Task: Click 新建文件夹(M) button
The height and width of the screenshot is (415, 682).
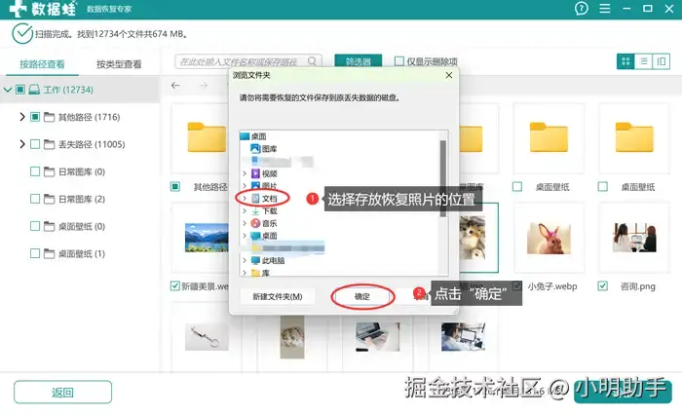Action: point(278,297)
